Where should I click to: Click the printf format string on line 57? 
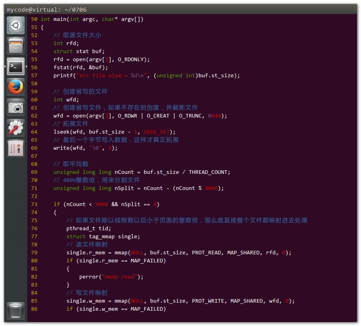[110, 75]
